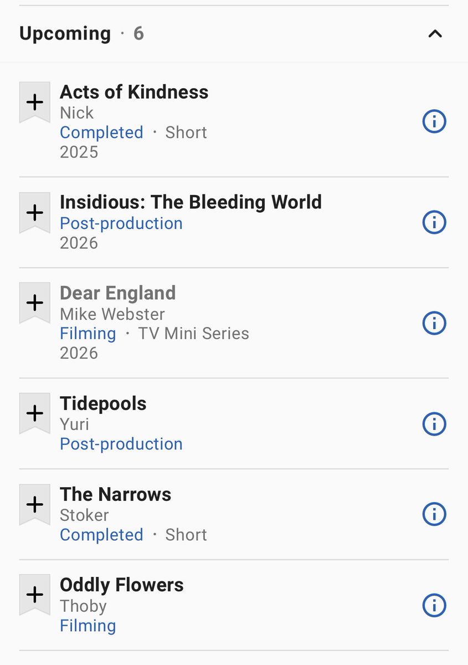Open the Acts of Kindness title
This screenshot has width=468, height=665.
pyautogui.click(x=134, y=92)
